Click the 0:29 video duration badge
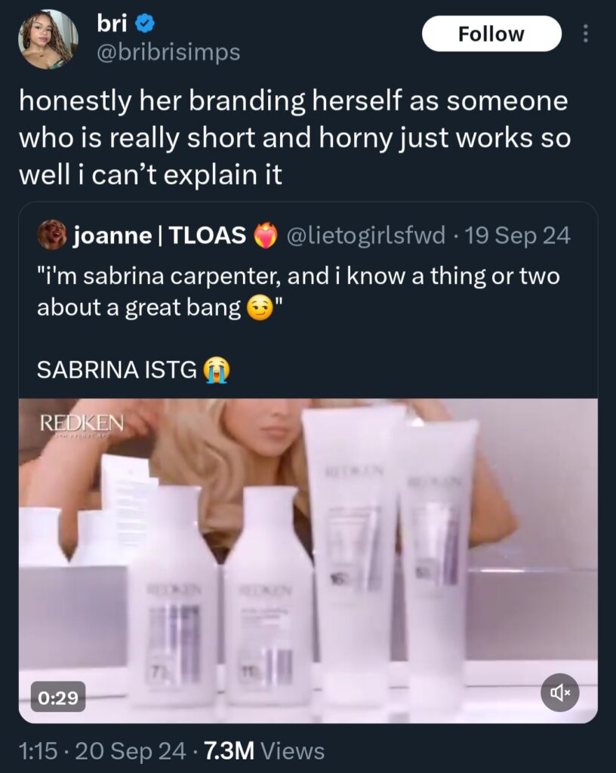The image size is (616, 773). [58, 697]
